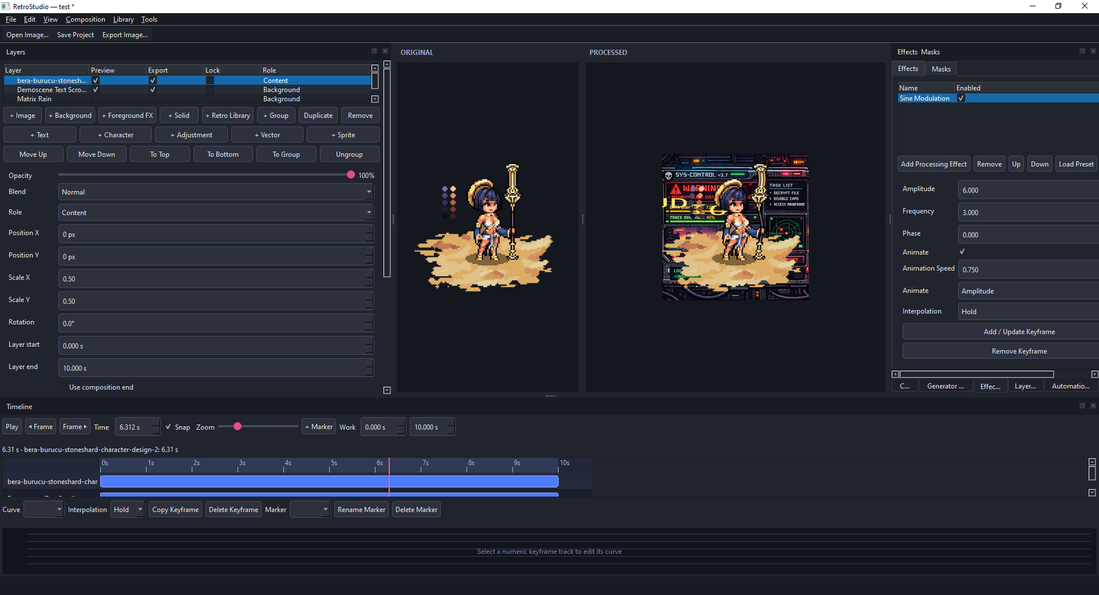
Task: Enable Use composition end checkbox
Action: (62, 387)
